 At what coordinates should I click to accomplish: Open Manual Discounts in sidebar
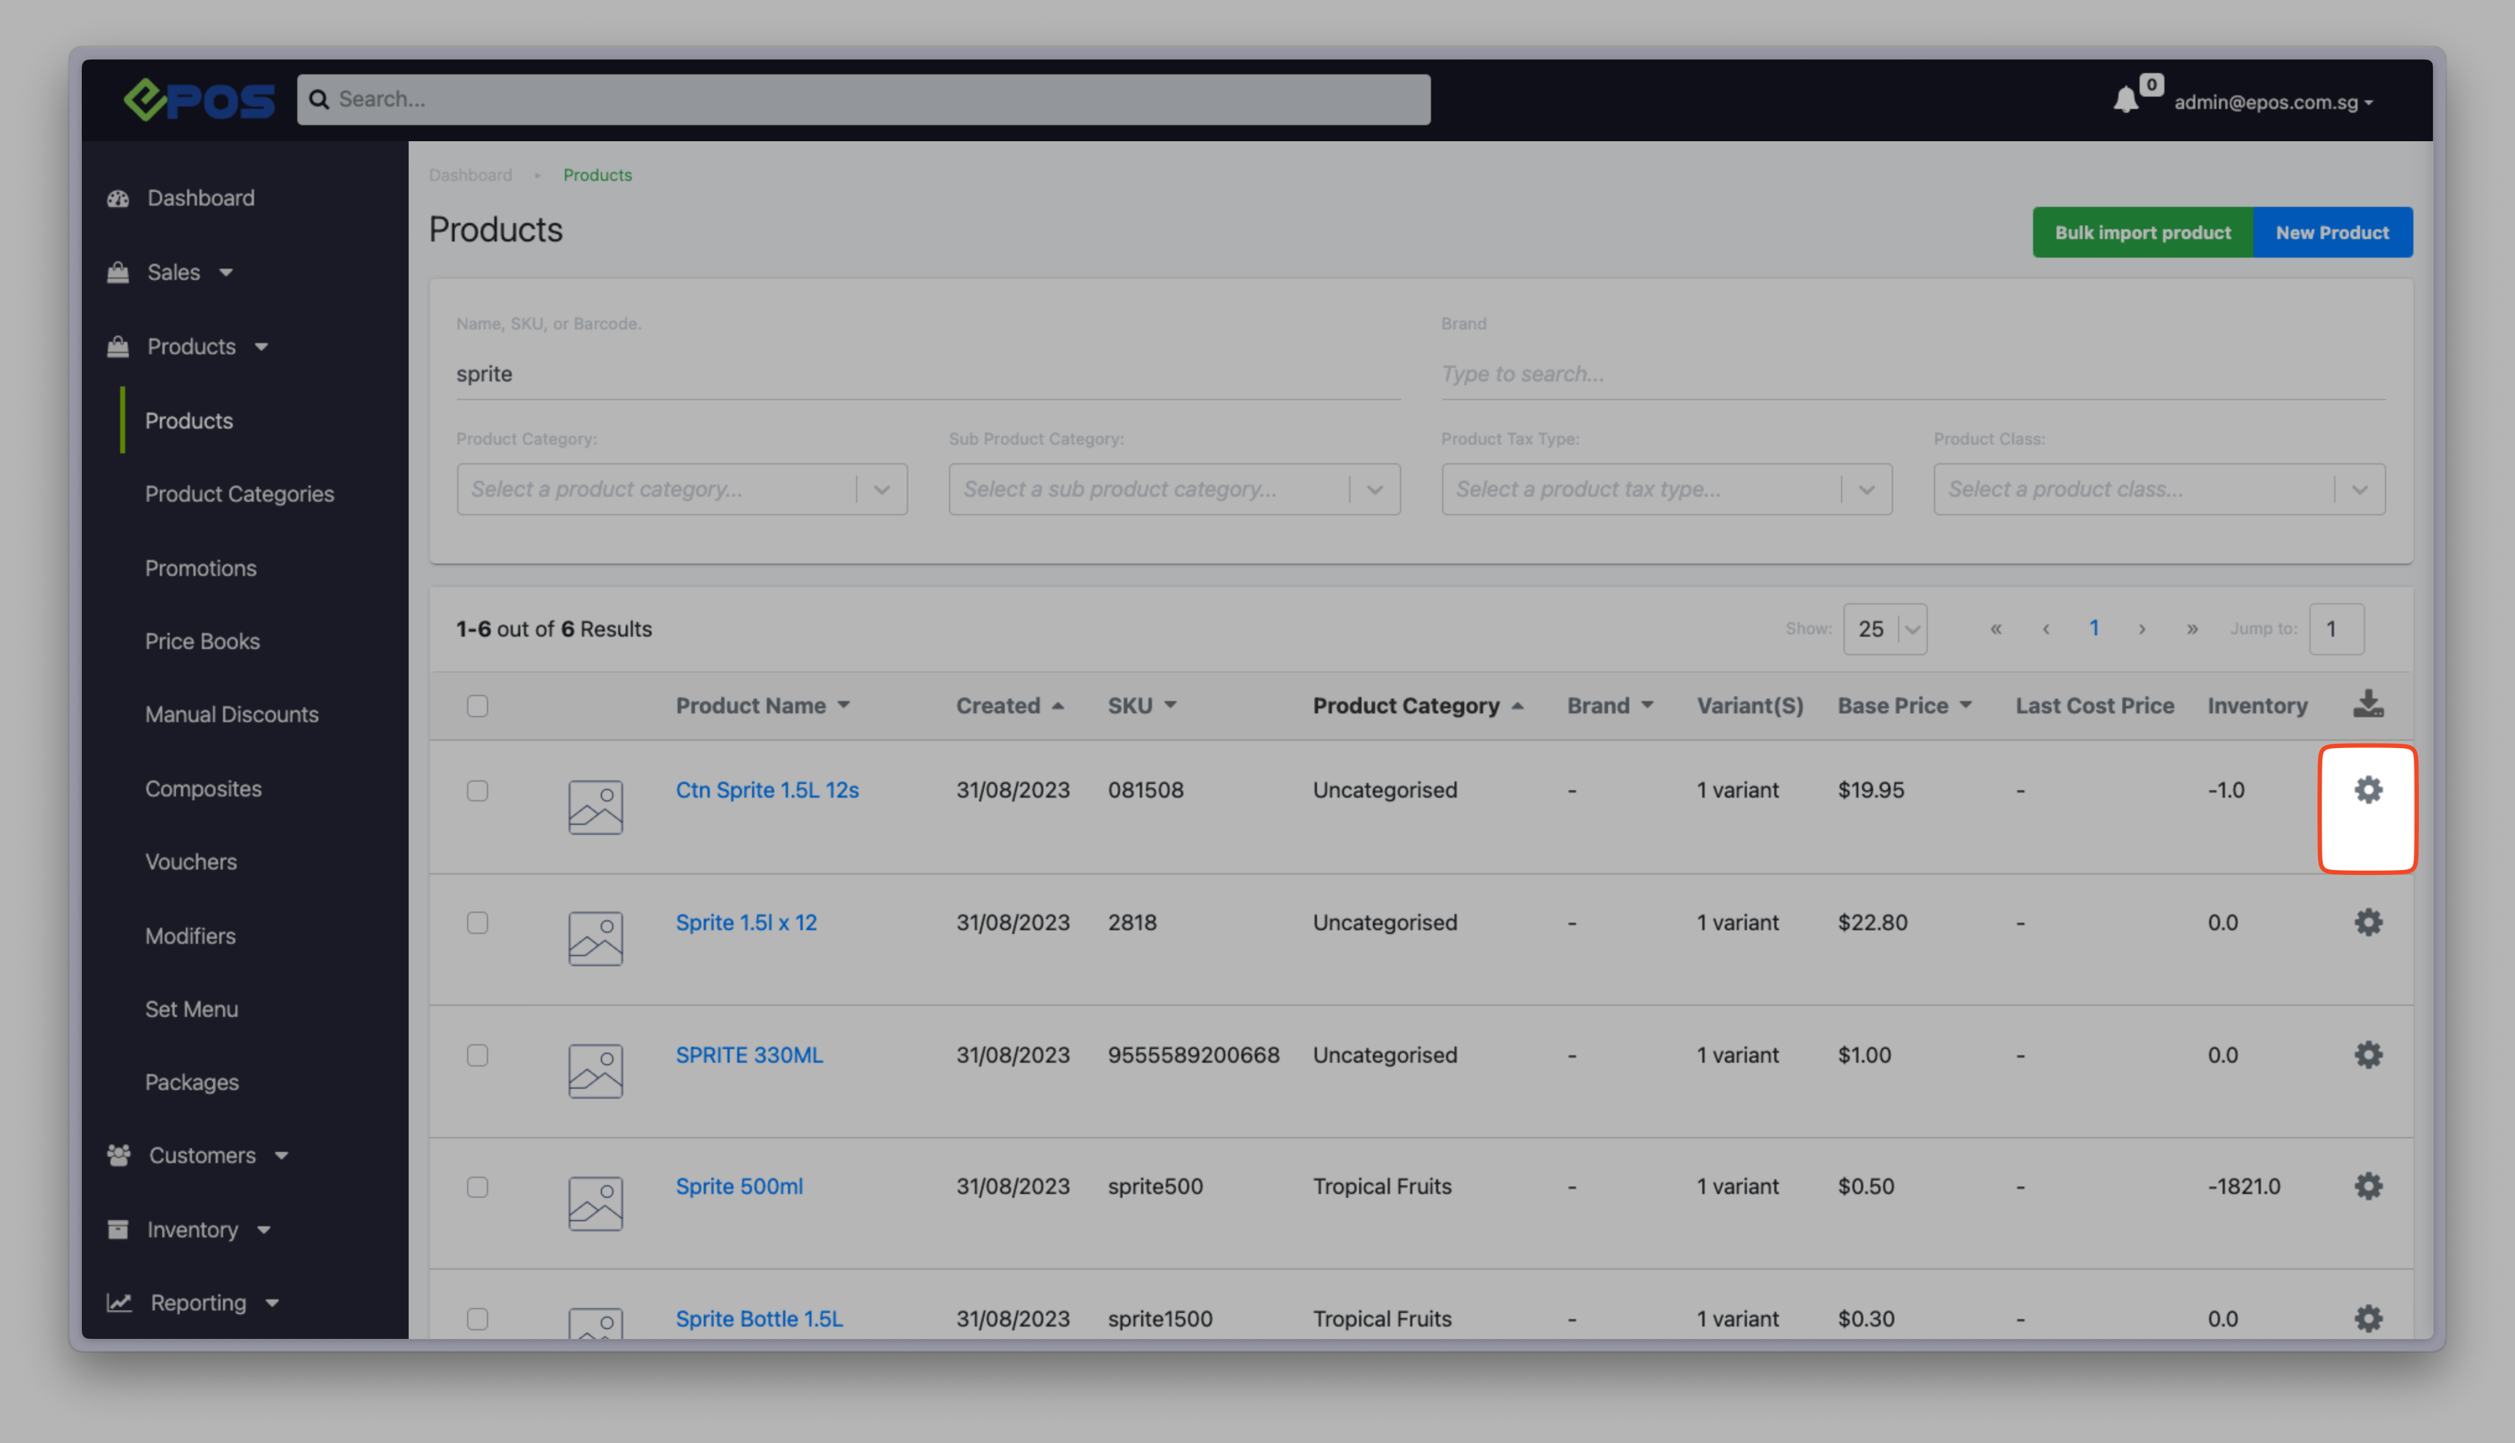(232, 715)
